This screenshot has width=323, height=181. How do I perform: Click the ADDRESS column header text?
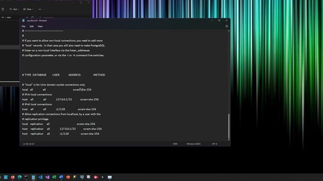pyautogui.click(x=75, y=75)
